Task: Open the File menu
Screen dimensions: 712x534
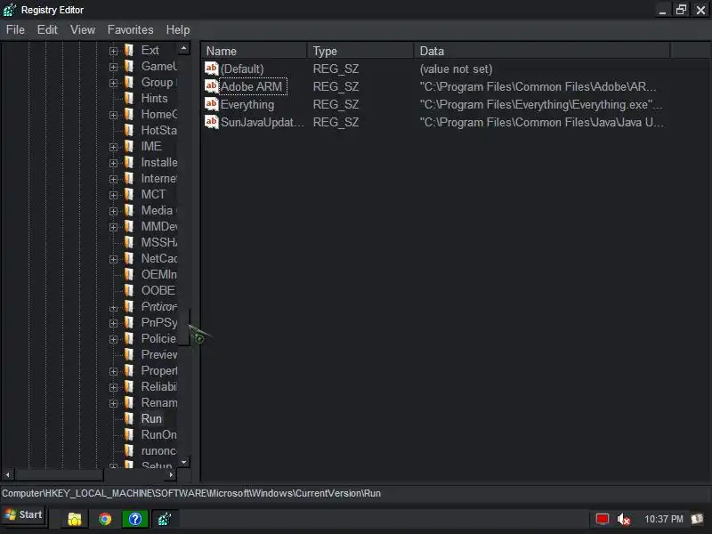Action: click(x=15, y=30)
